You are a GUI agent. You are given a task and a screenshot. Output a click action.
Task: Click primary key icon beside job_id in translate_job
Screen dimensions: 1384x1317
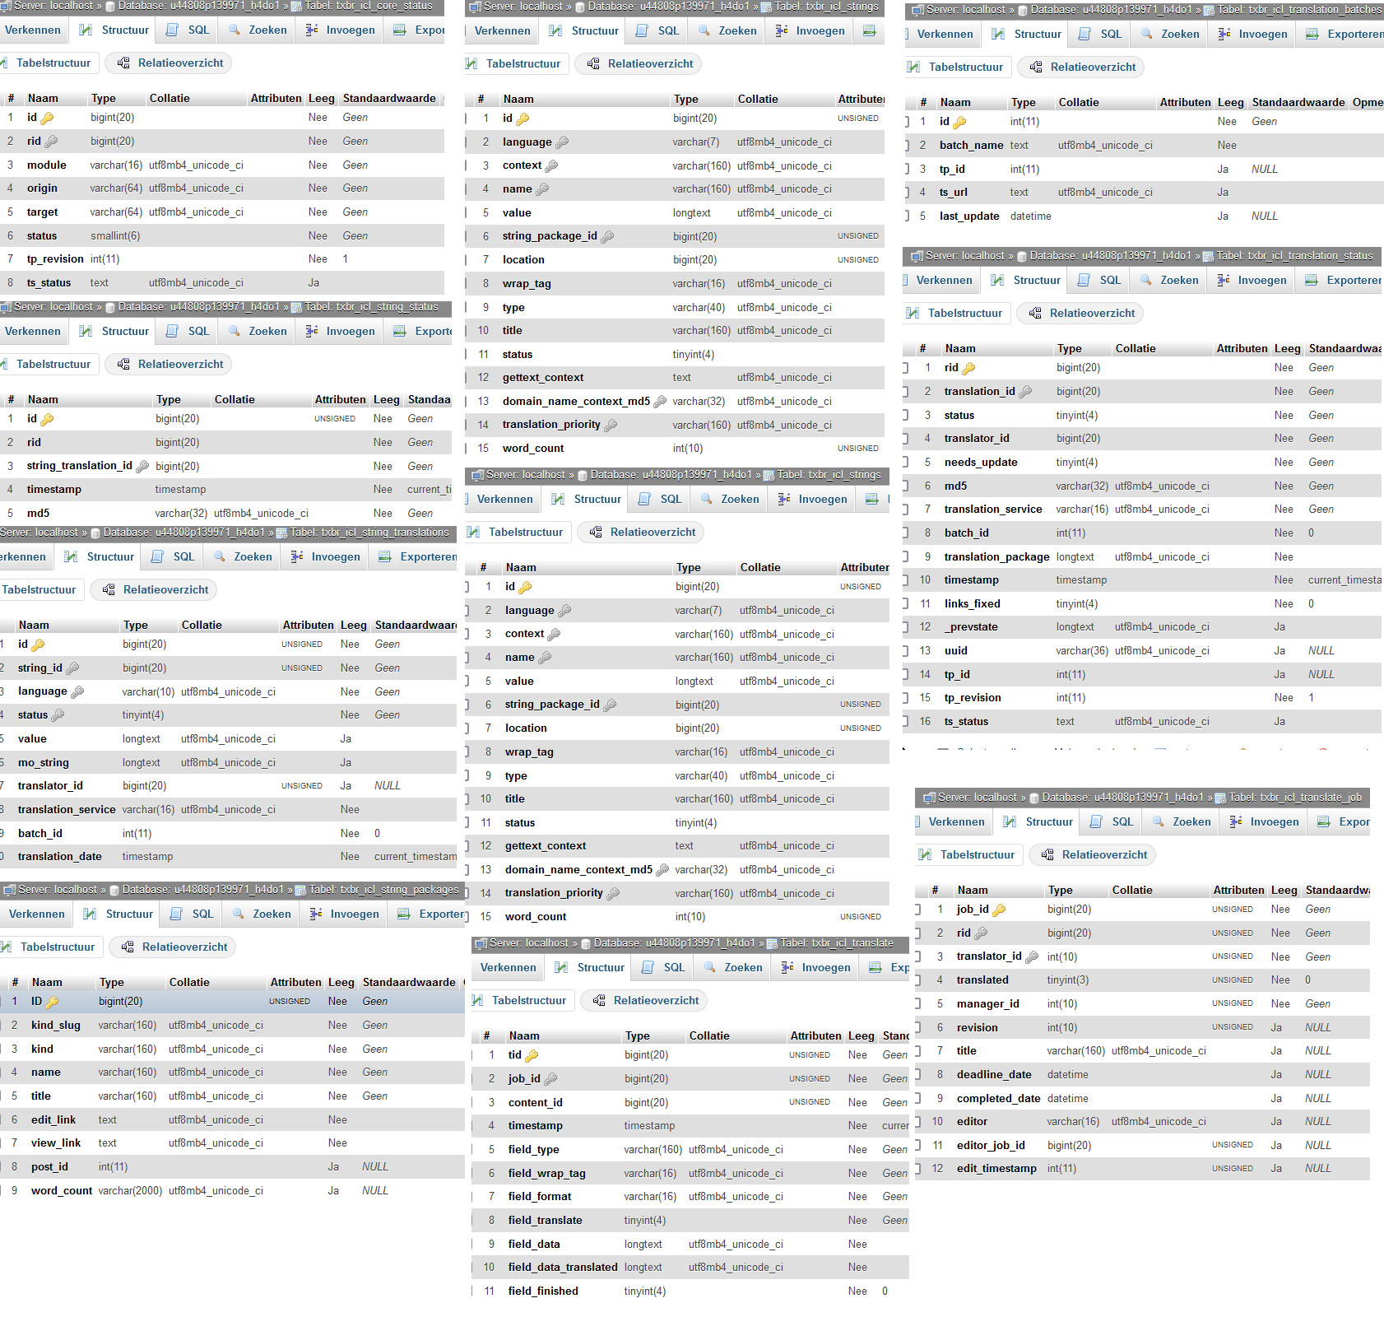(x=999, y=910)
